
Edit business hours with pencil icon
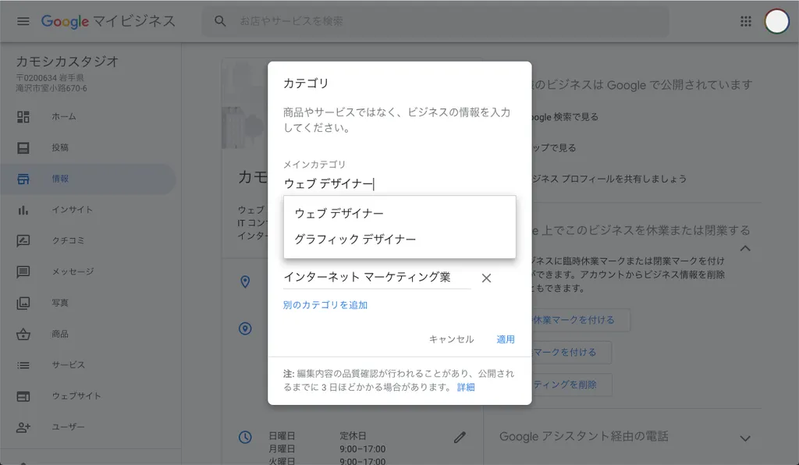coord(460,437)
